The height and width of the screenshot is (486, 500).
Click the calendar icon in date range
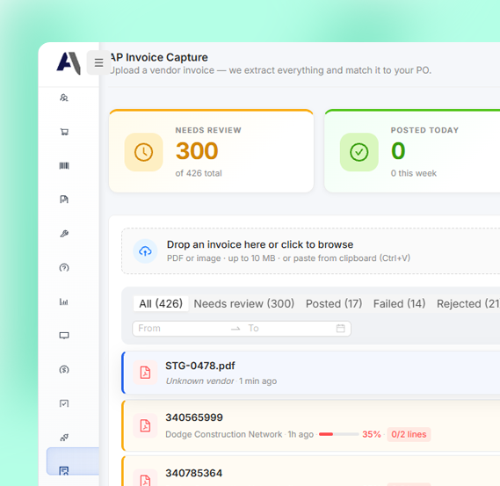click(341, 328)
